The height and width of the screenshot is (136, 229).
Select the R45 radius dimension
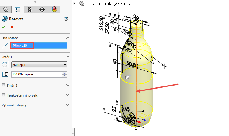coord(126,109)
